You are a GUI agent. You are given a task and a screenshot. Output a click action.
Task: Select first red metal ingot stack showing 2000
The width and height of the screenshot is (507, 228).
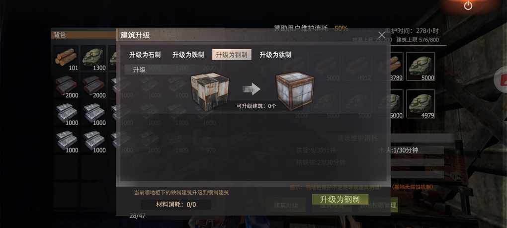coord(66,86)
